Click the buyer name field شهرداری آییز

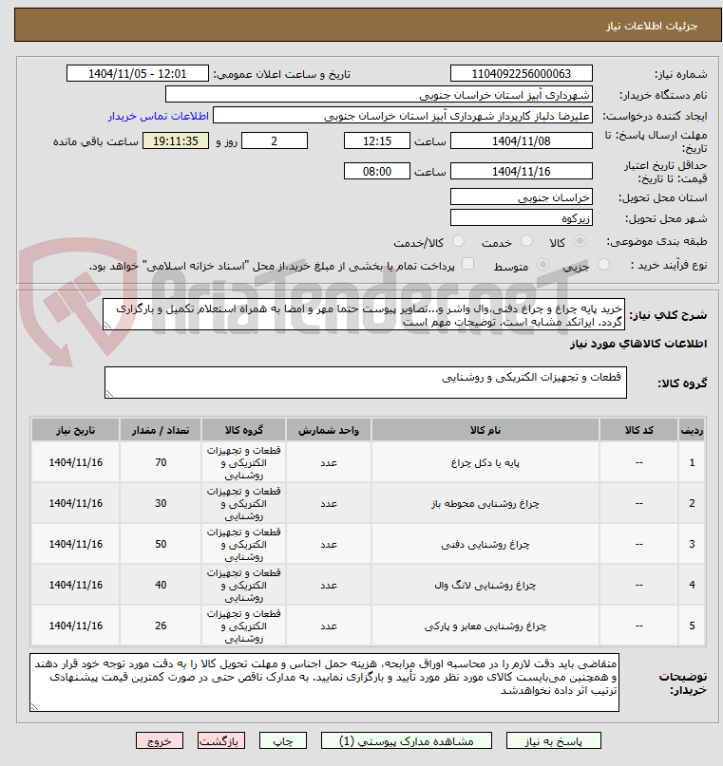379,95
